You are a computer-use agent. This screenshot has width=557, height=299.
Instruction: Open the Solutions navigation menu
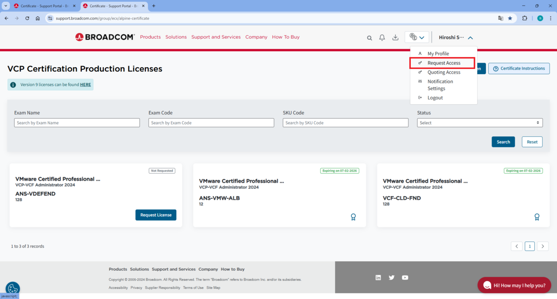point(176,37)
